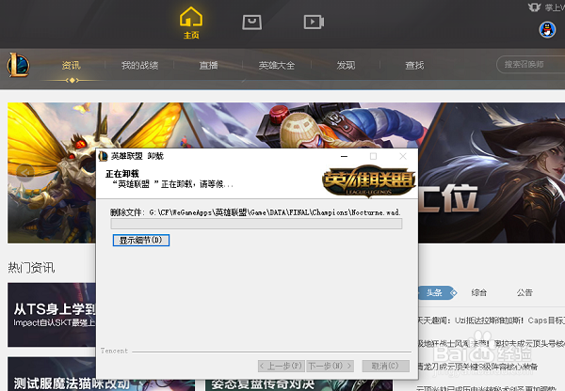Click the 取消(C) button in uninstaller
The width and height of the screenshot is (565, 391).
tap(385, 366)
